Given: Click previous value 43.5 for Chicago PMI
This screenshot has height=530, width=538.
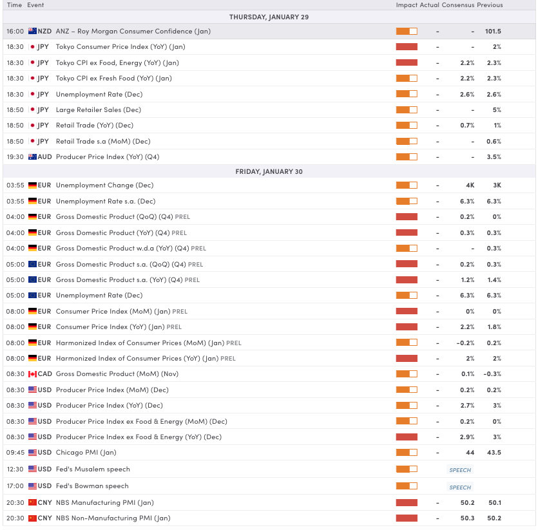Looking at the screenshot, I should 494,453.
